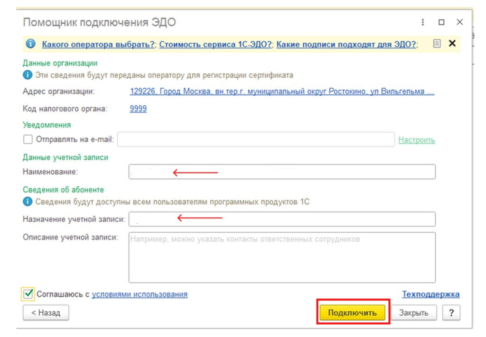Open the 'Техподдержка' link
This screenshot has width=486, height=337.
click(431, 294)
